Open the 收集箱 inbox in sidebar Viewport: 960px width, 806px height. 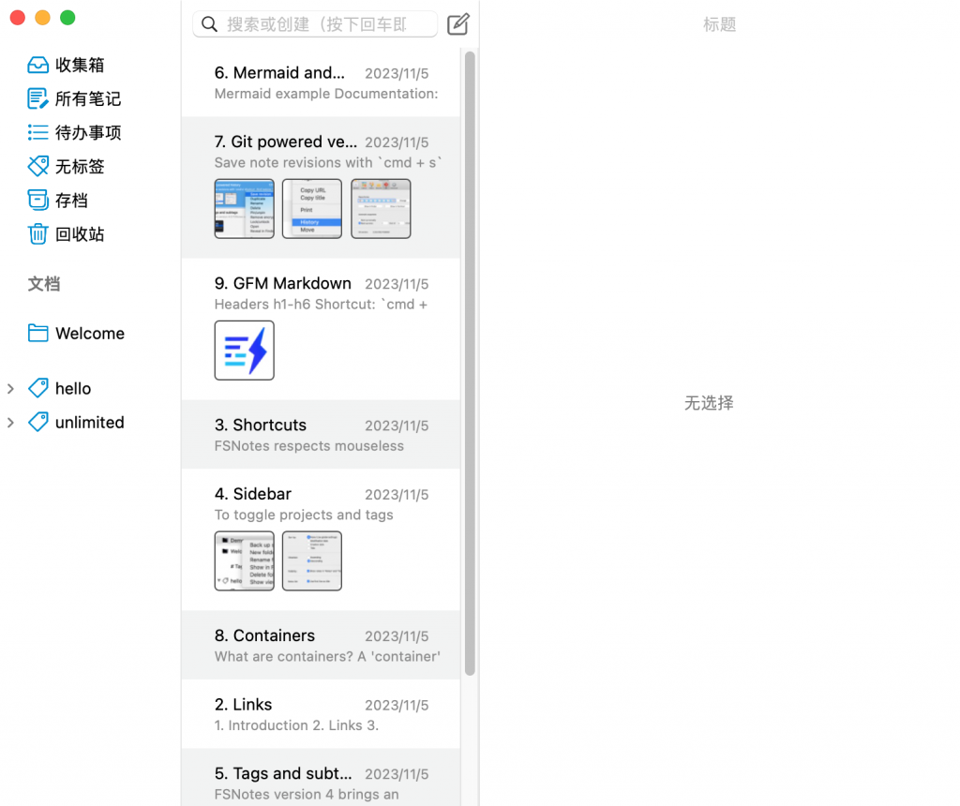(x=70, y=65)
